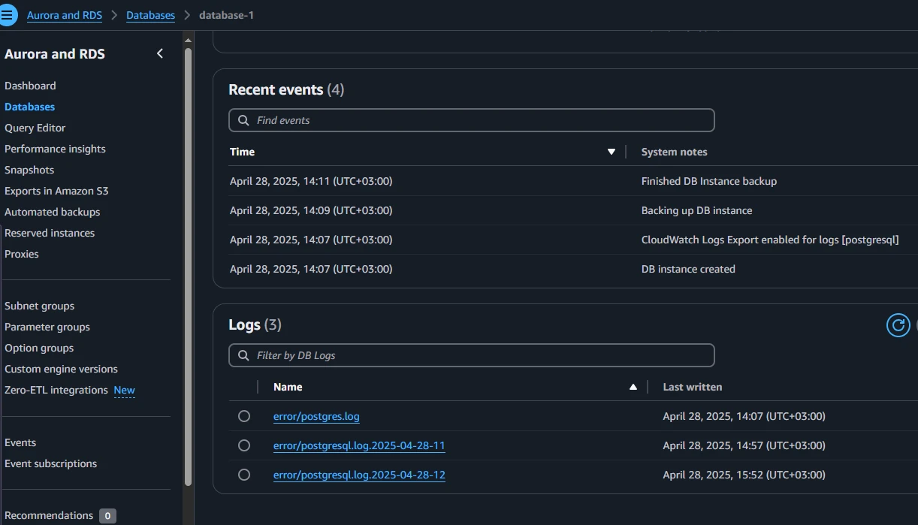Sort logs by Name ascending arrow

(x=633, y=387)
